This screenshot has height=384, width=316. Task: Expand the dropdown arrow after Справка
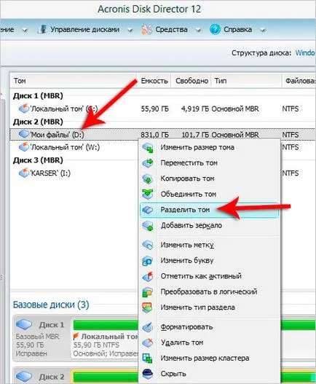pyautogui.click(x=263, y=30)
